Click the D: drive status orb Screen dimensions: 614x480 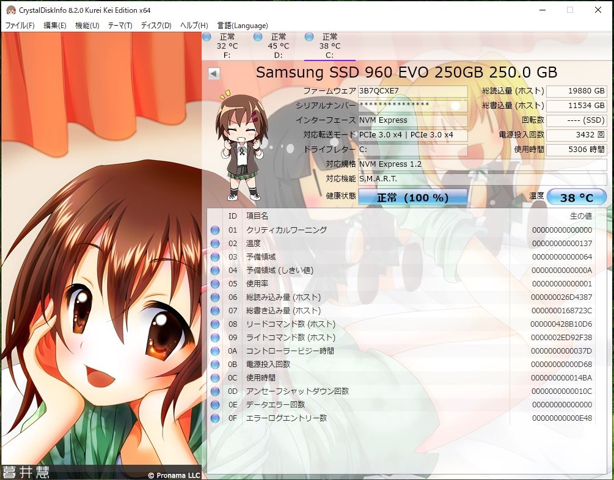258,37
